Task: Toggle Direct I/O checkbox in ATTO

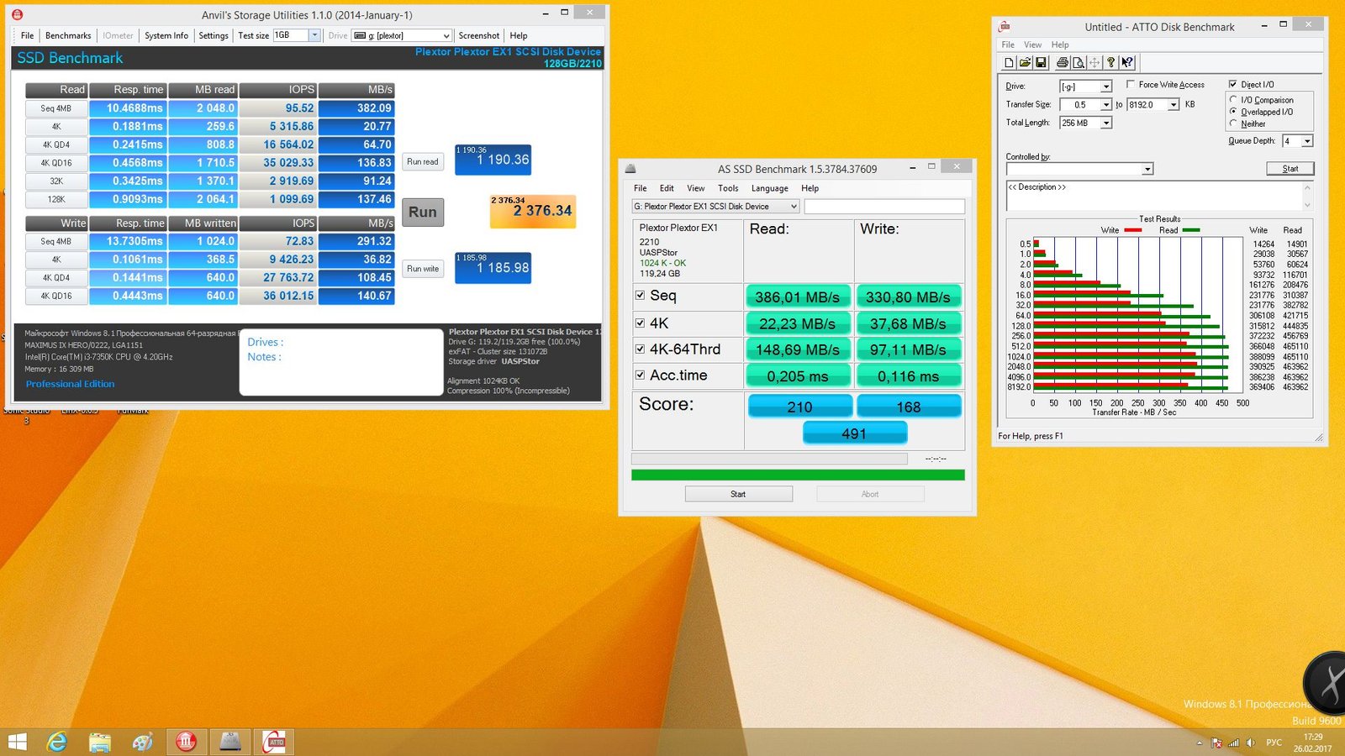Action: point(1232,84)
